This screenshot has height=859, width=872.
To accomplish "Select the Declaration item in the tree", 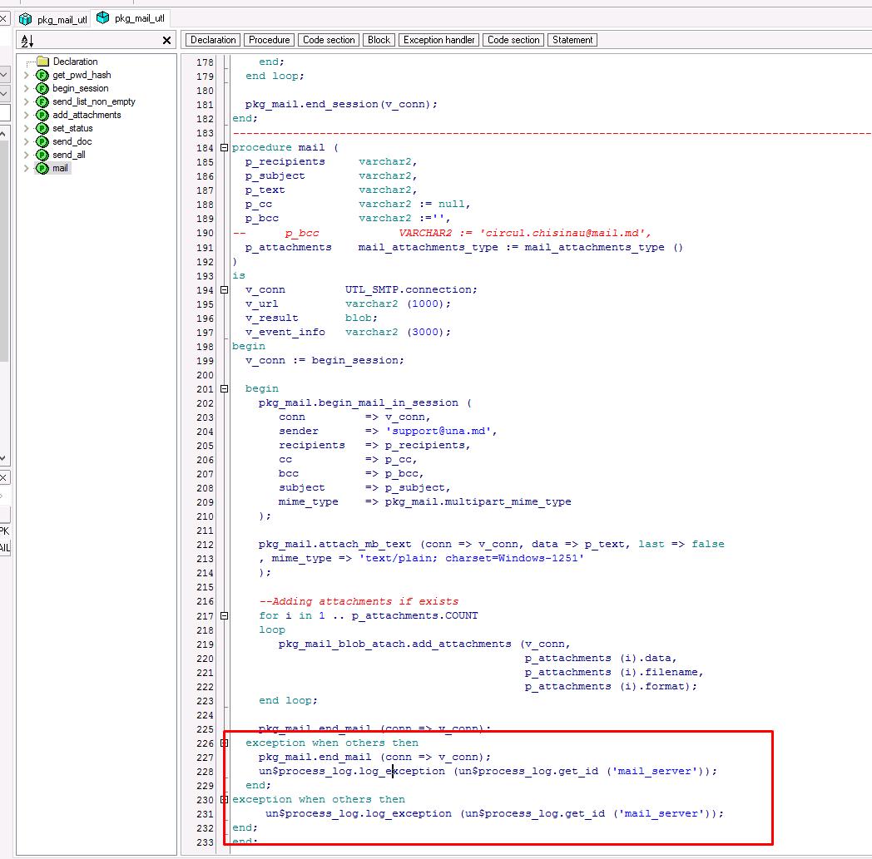I will (75, 62).
